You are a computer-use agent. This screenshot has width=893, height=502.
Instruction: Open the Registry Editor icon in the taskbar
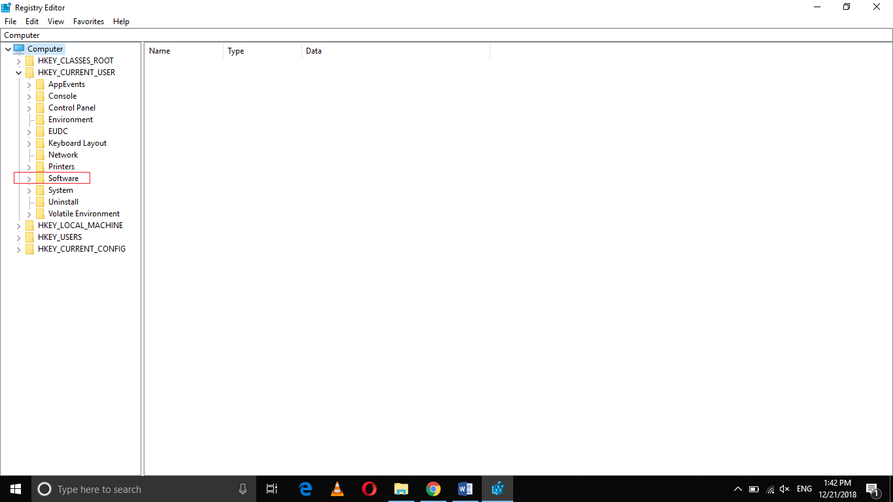coord(497,489)
